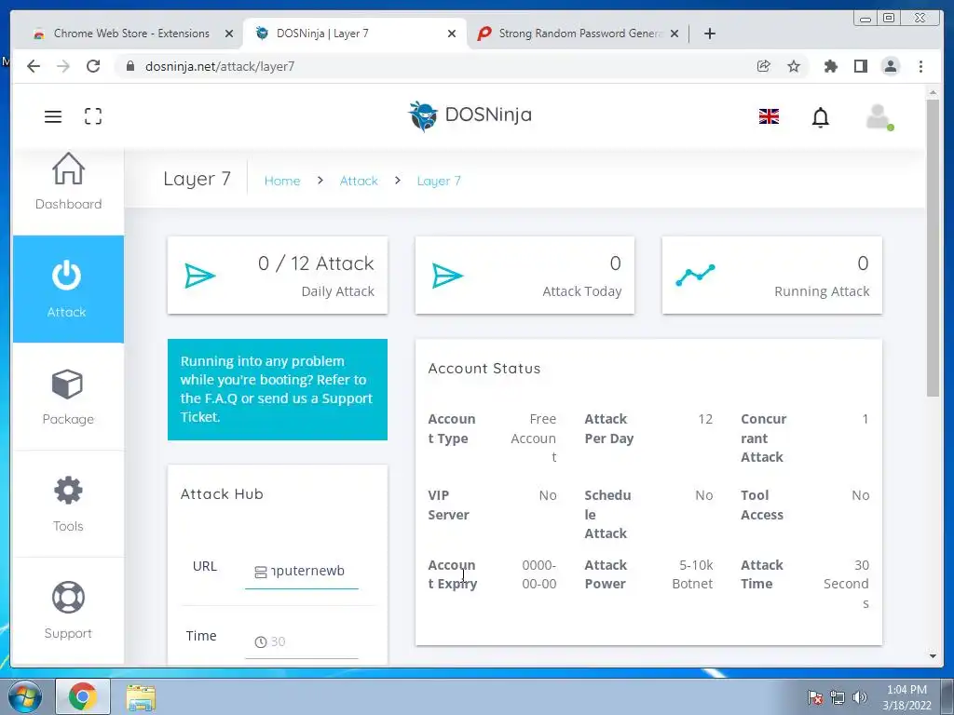Open the Chrome profile icon
Screen dimensions: 954x715
click(x=890, y=66)
